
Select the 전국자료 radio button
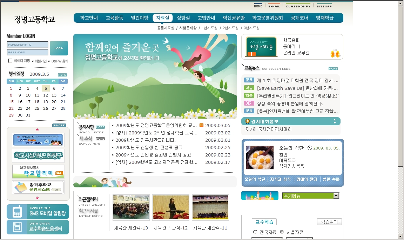(x=255, y=232)
